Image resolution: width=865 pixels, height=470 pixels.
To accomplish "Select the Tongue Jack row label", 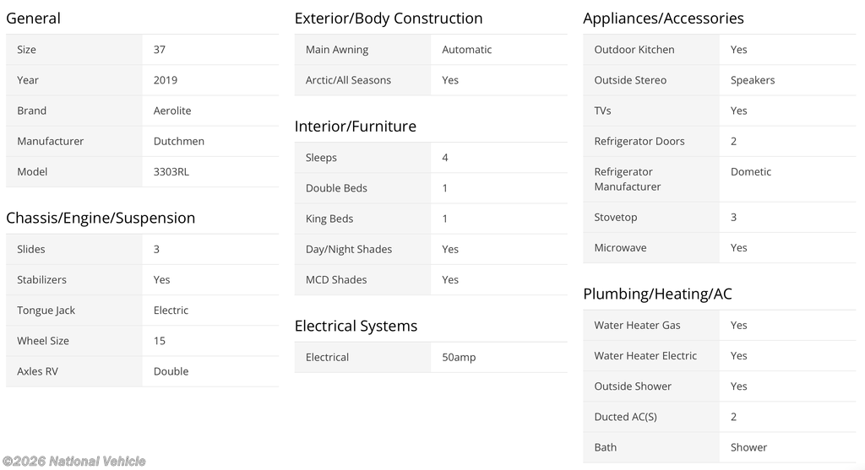I will tap(46, 310).
